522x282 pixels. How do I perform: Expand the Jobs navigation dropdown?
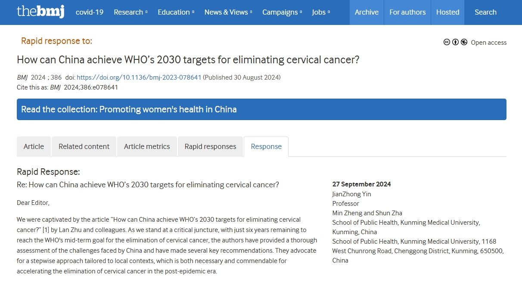point(321,12)
